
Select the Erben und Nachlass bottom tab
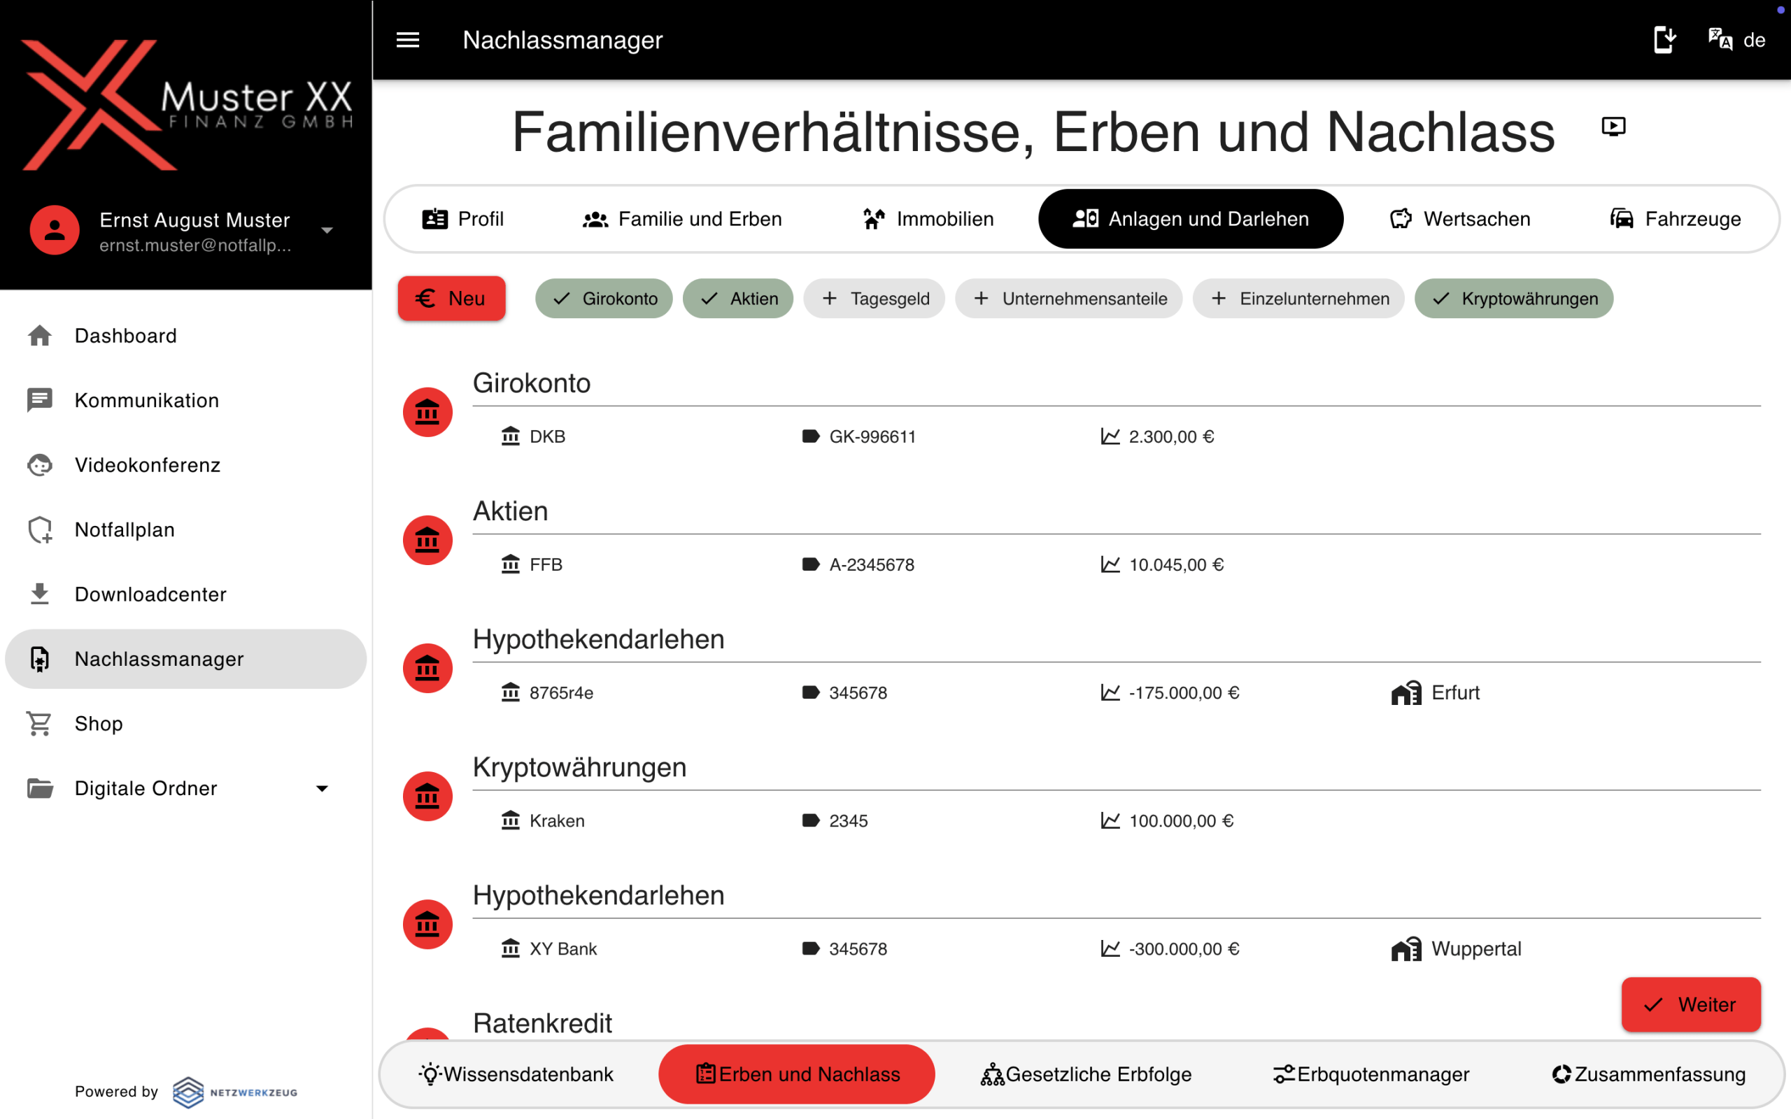[x=797, y=1074]
